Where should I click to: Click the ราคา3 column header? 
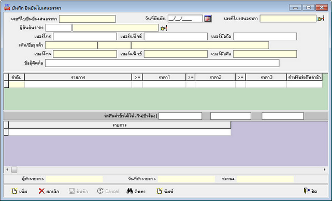pos(266,78)
